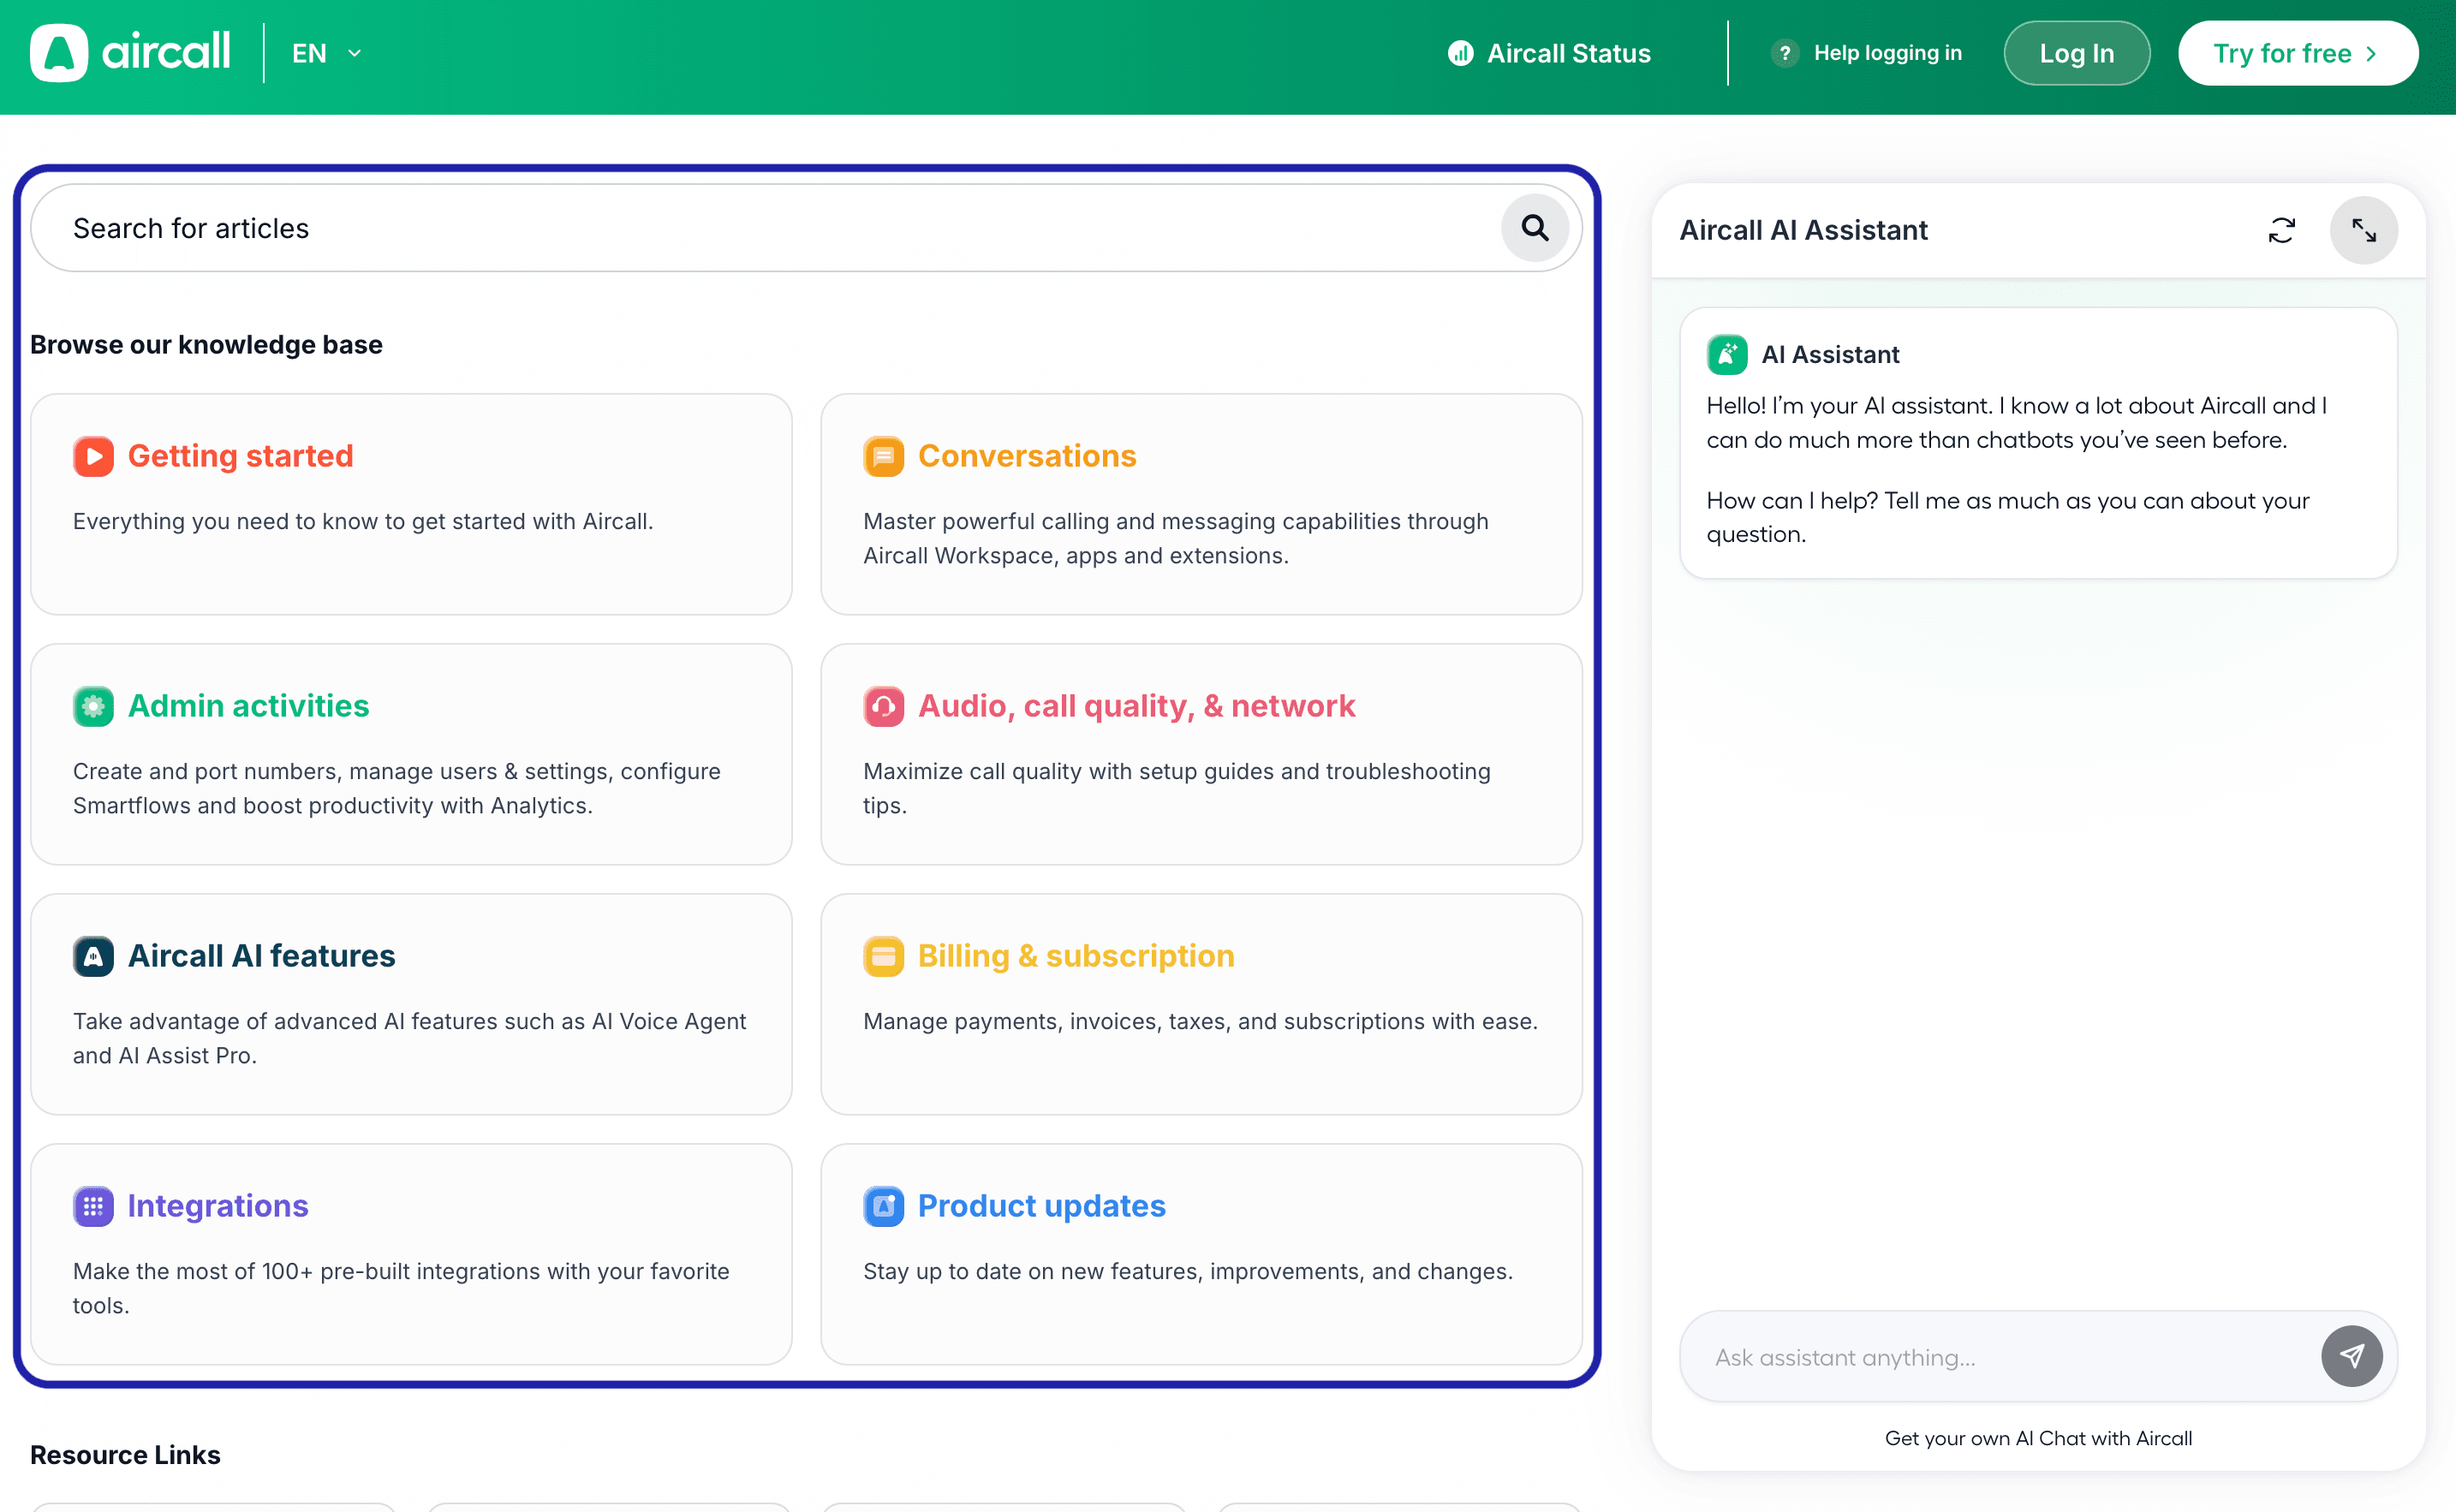Click the Admin activities gear icon

[93, 706]
